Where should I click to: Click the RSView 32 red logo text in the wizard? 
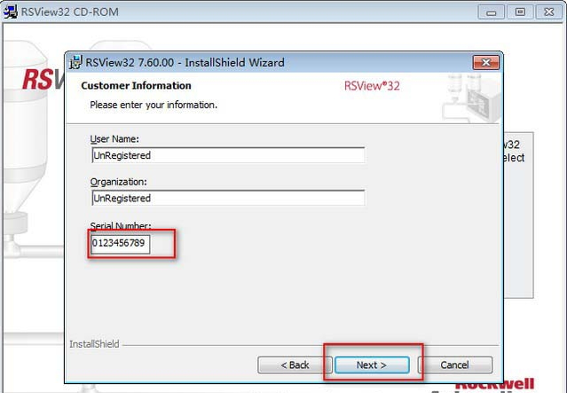[x=372, y=86]
